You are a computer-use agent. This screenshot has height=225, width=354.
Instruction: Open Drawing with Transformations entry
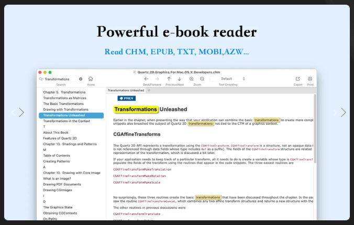coord(65,110)
